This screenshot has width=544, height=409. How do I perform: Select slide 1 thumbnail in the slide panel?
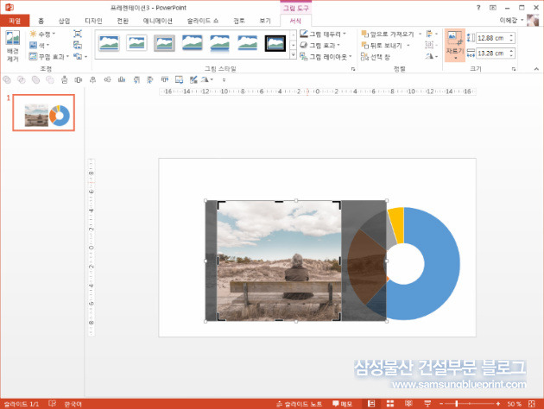pos(44,113)
